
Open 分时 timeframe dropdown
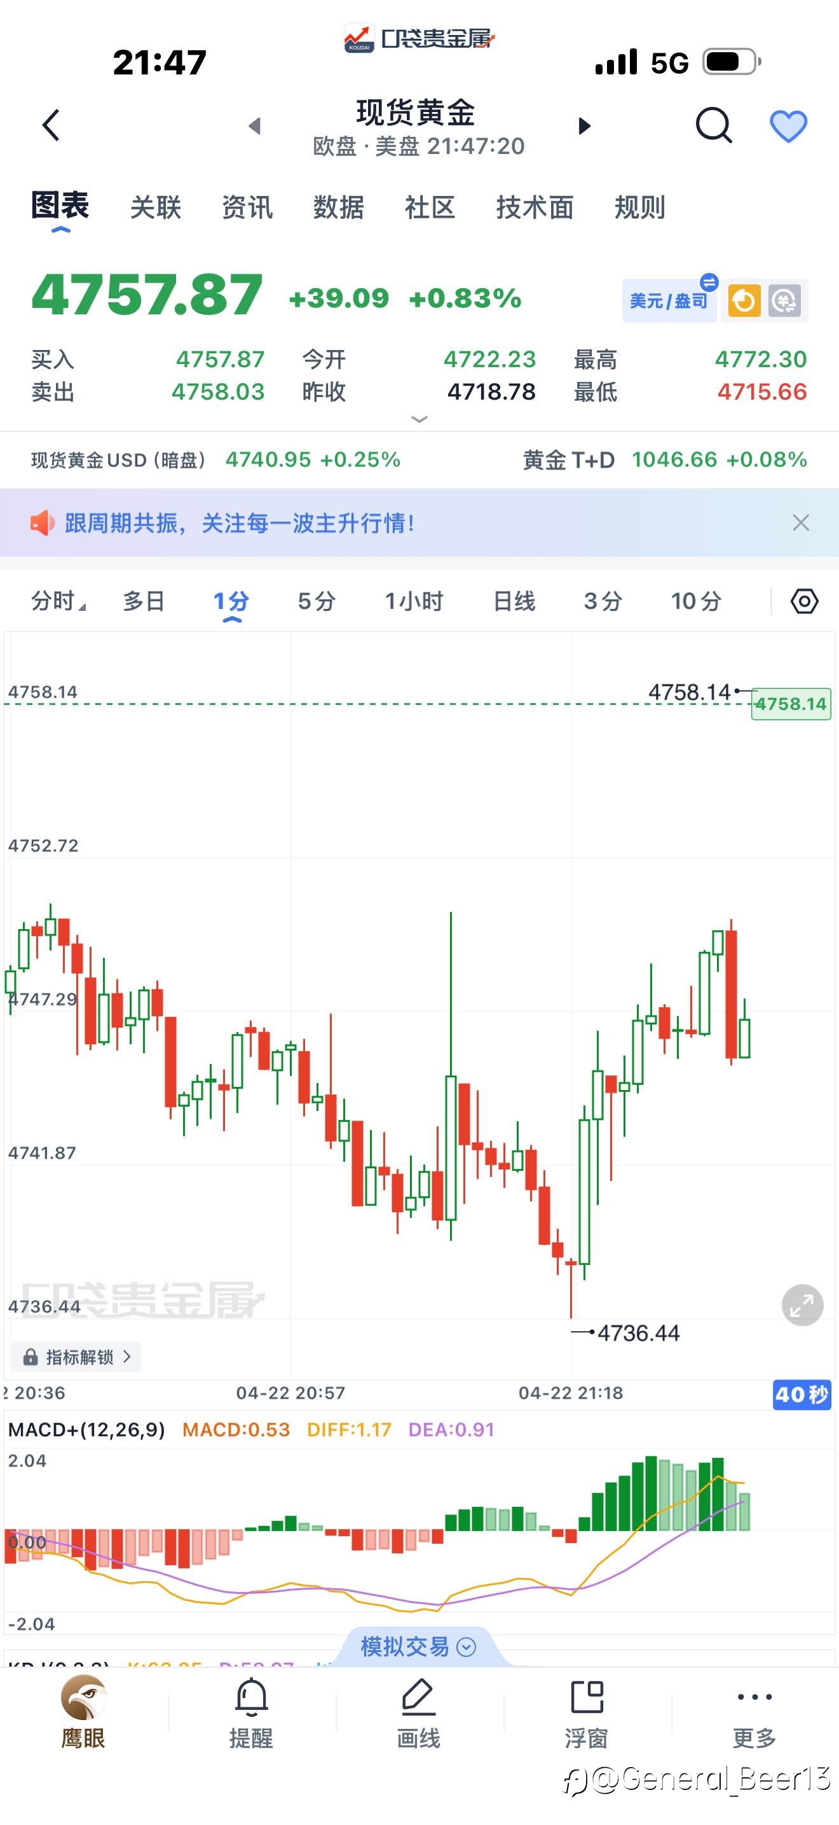[58, 601]
